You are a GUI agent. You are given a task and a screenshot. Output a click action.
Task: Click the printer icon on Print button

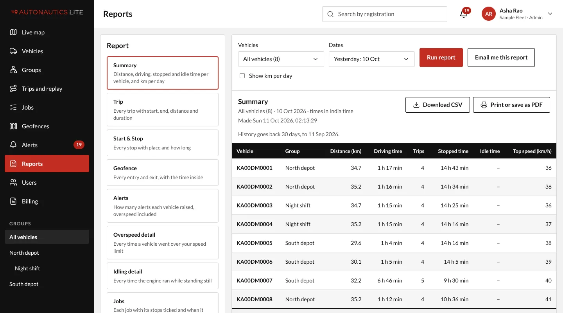pyautogui.click(x=484, y=105)
